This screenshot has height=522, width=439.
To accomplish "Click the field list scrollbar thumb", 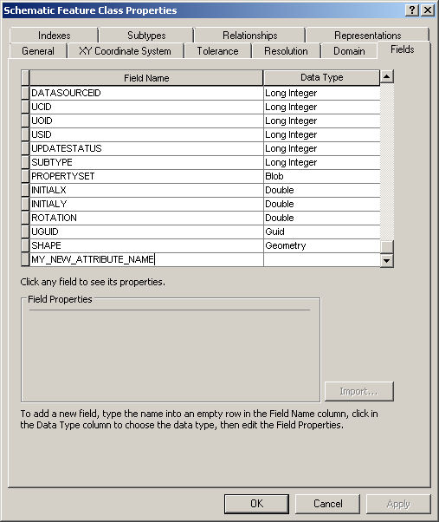I will click(387, 247).
